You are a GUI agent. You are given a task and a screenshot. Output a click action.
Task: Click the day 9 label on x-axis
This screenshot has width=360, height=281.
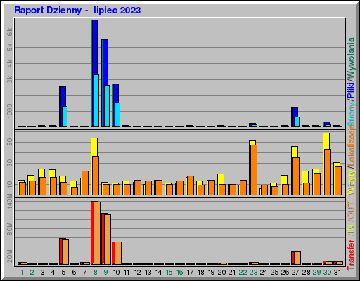[105, 273]
